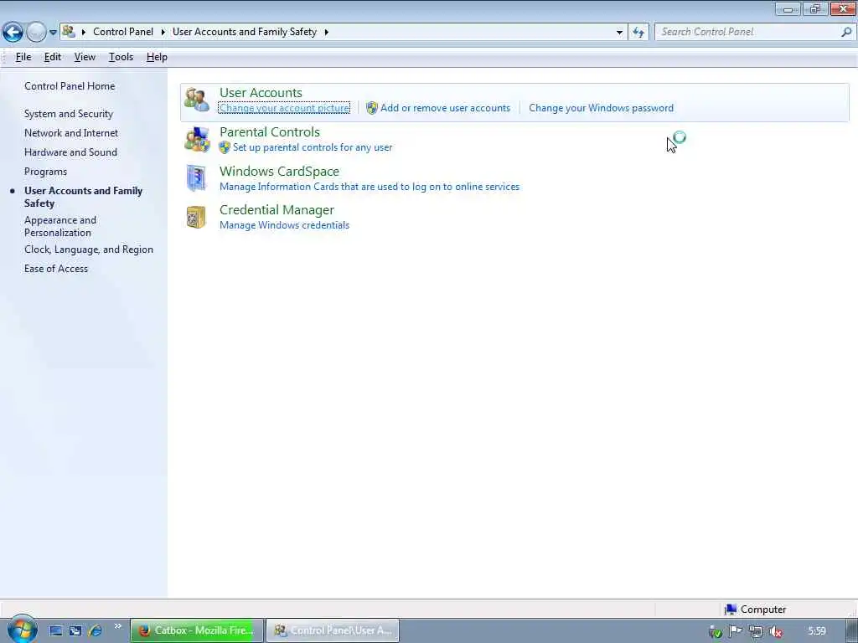Select Control Panel\User A... taskbar button
858x643 pixels.
tap(333, 630)
